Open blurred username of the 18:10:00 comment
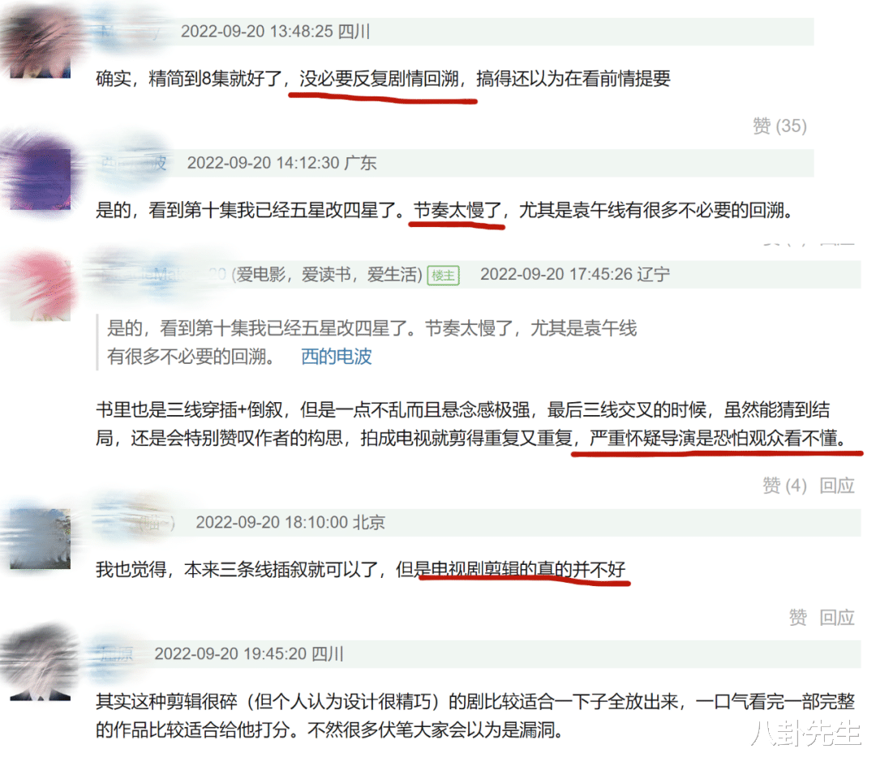876x766 pixels. (137, 523)
